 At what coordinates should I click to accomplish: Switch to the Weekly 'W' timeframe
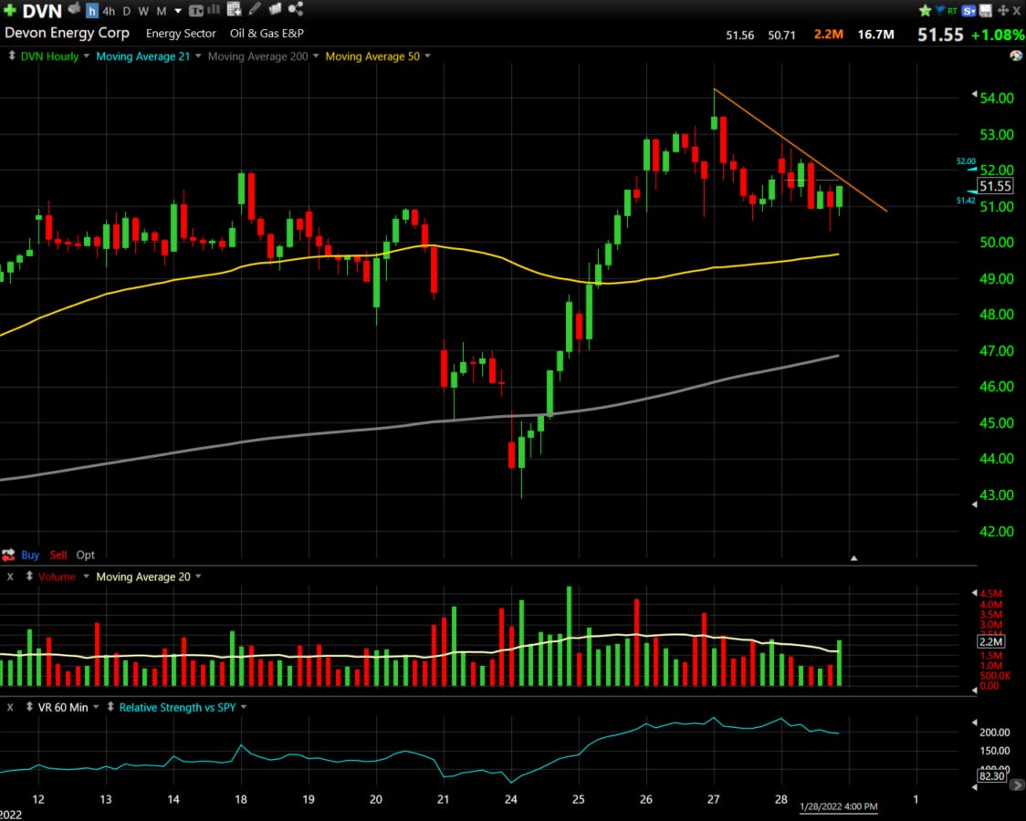tap(143, 11)
